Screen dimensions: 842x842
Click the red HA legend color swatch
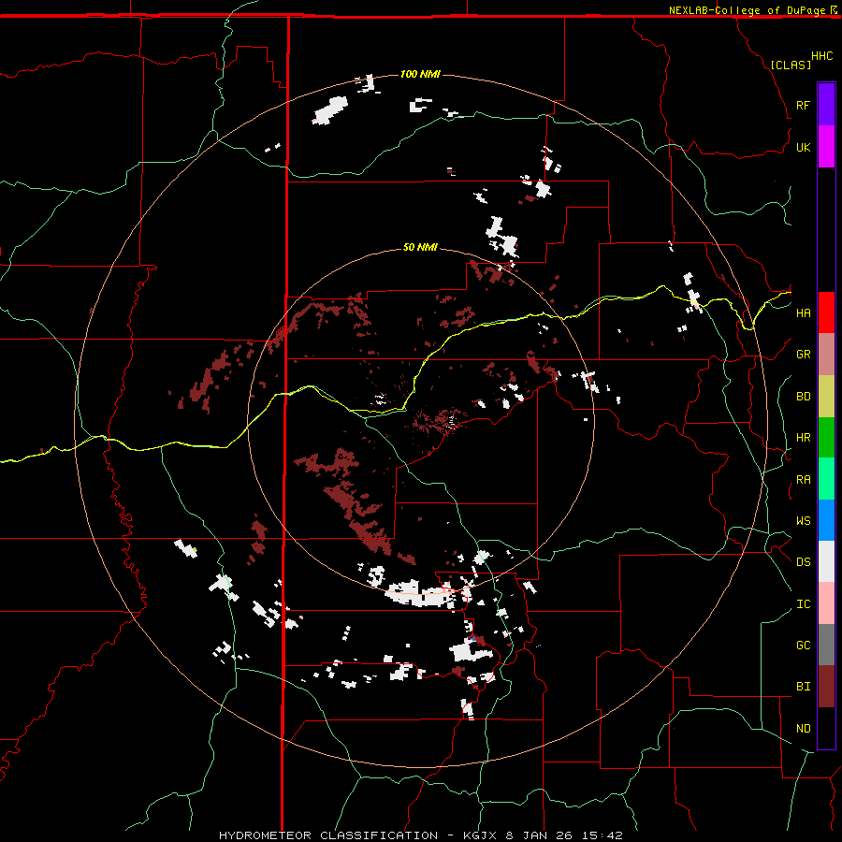826,312
